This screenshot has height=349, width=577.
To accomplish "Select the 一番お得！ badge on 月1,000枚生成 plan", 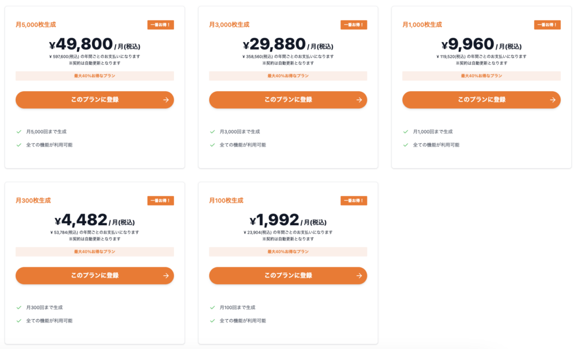I will point(548,24).
